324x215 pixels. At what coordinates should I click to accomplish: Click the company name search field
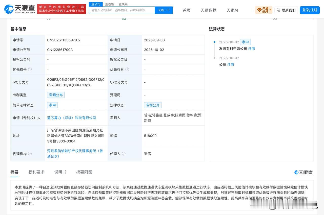(x=122, y=10)
